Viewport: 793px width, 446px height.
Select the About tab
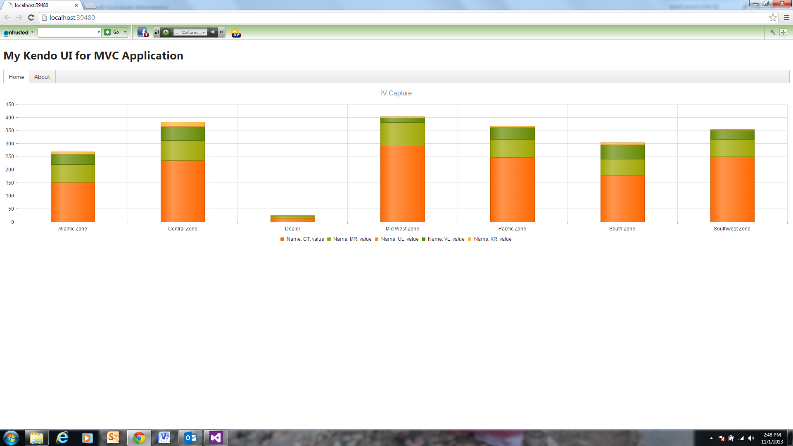point(41,77)
